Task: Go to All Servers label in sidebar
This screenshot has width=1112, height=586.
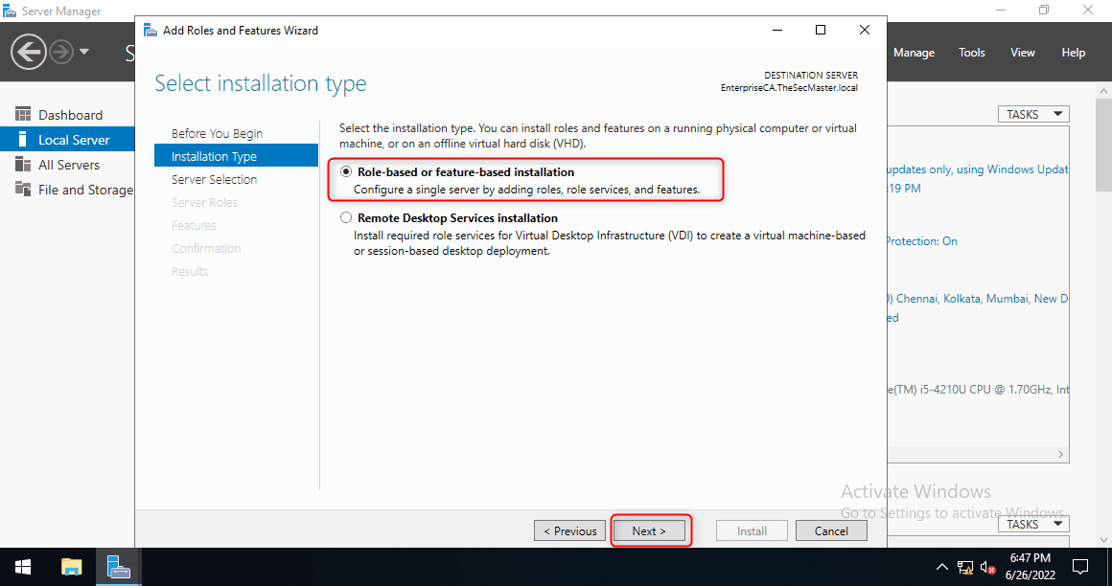Action: coord(69,165)
